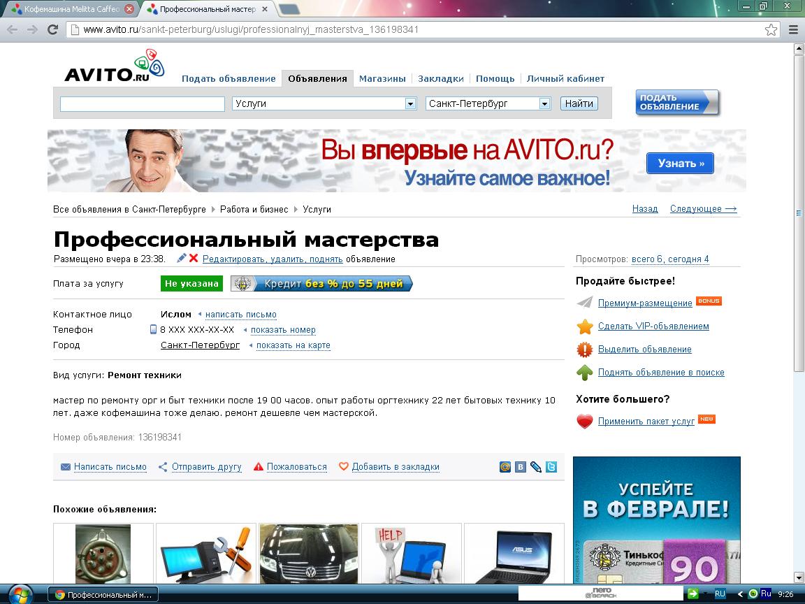This screenshot has height=604, width=805.
Task: Click the Премиум-размещение link
Action: pos(645,303)
